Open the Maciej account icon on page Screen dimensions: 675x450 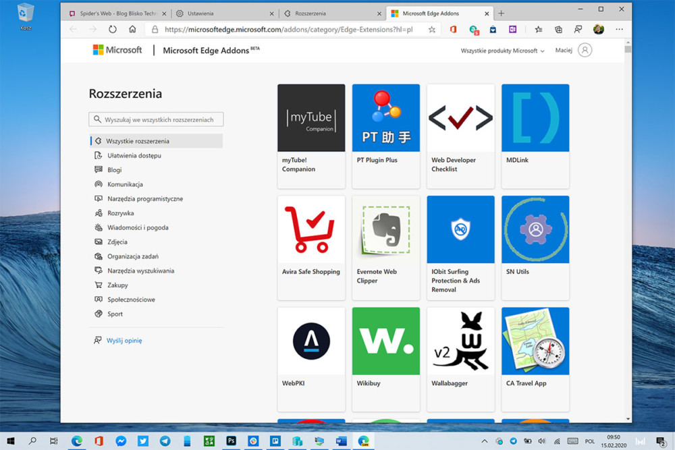click(585, 51)
